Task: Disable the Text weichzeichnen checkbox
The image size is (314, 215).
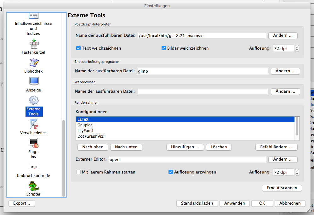Action: (x=79, y=48)
